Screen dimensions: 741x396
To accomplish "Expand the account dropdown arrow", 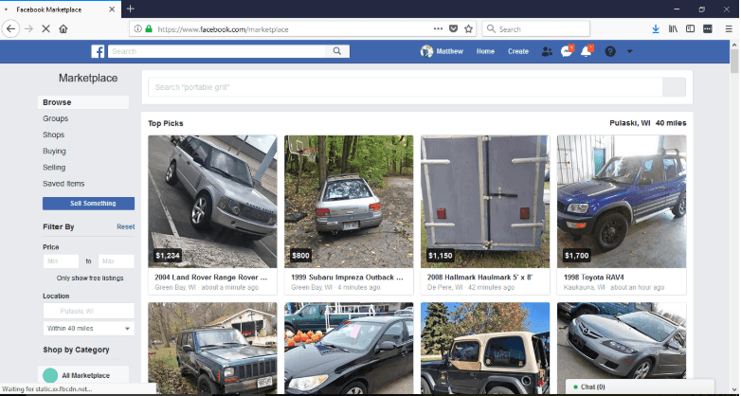I will [629, 51].
